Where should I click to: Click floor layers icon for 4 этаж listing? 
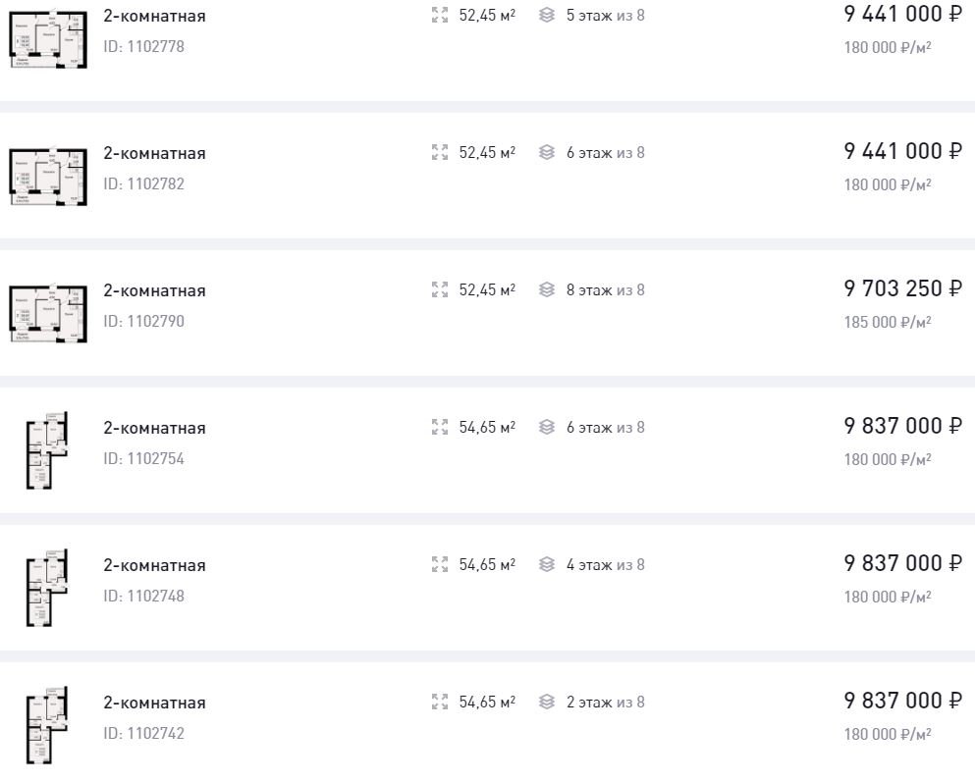coord(547,564)
